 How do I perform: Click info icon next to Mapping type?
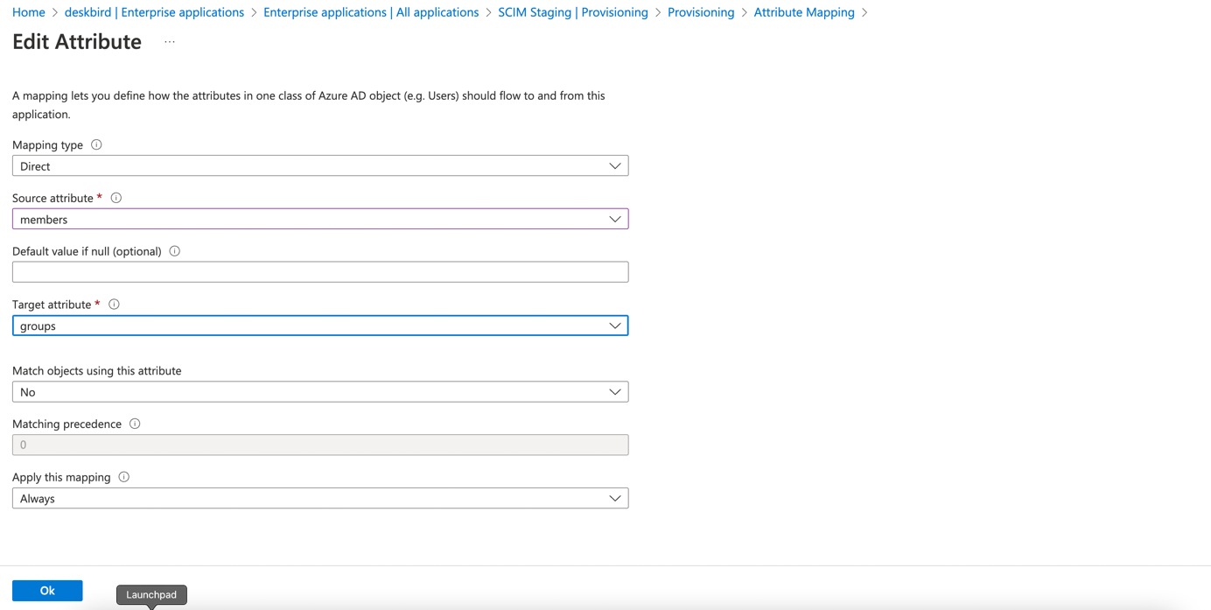coord(96,144)
